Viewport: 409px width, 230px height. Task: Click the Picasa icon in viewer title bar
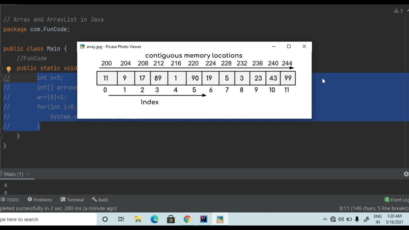pyautogui.click(x=82, y=47)
